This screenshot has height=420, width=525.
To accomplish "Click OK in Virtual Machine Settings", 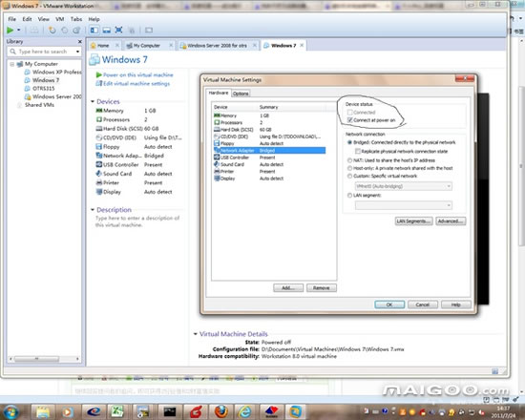I will click(x=389, y=304).
